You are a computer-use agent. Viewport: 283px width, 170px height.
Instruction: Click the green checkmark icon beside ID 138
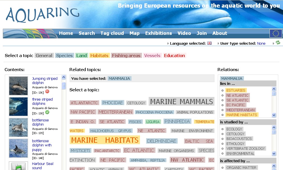pyautogui.click(x=47, y=112)
